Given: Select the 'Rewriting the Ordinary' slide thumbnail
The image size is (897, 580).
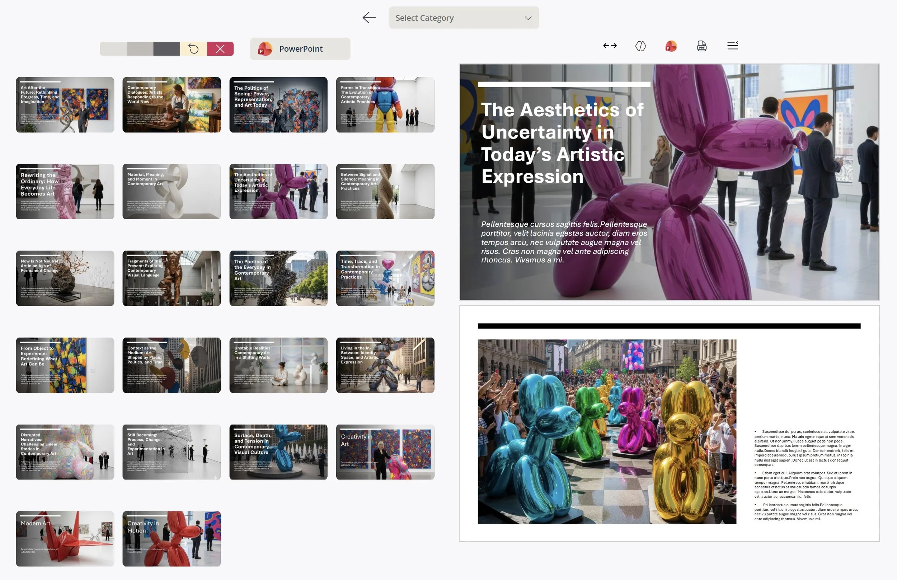Looking at the screenshot, I should click(x=65, y=191).
